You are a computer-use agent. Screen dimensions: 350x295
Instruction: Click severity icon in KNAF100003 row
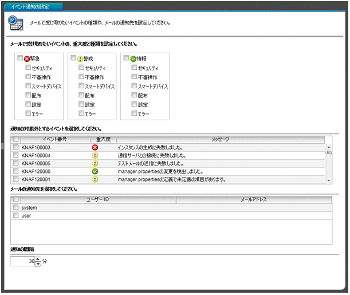pyautogui.click(x=95, y=148)
